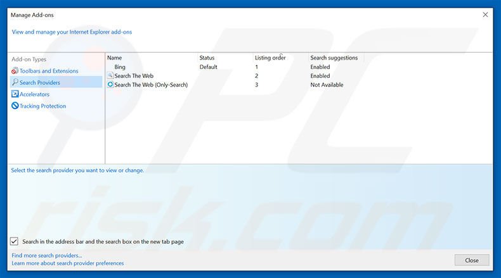Image resolution: width=501 pixels, height=278 pixels.
Task: Click the Close button at bottom
Action: pyautogui.click(x=472, y=260)
